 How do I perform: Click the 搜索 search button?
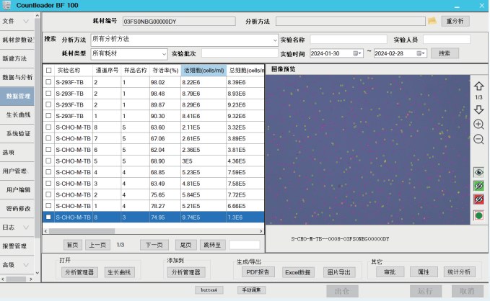445,53
